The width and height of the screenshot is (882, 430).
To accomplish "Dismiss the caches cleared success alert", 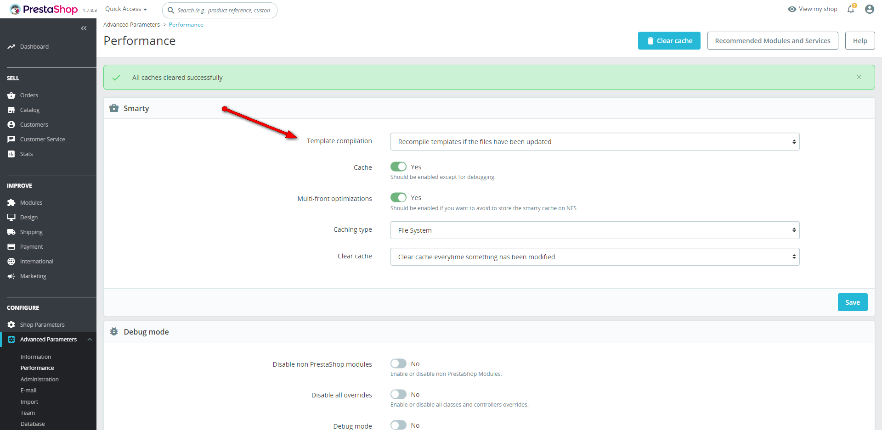I will [x=859, y=77].
